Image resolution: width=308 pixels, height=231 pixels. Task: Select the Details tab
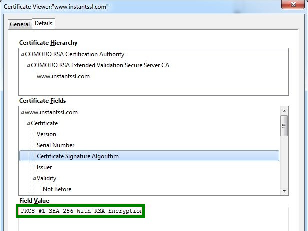click(43, 24)
